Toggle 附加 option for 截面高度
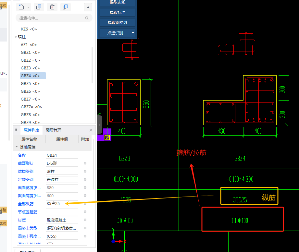299x252 pixels. [85, 196]
